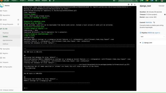The height and width of the screenshot is (93, 166).
Task: Click the chart icon in header
Action: tap(50, 1)
